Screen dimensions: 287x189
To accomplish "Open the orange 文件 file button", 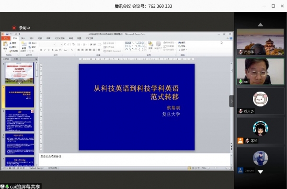I will (6, 38).
